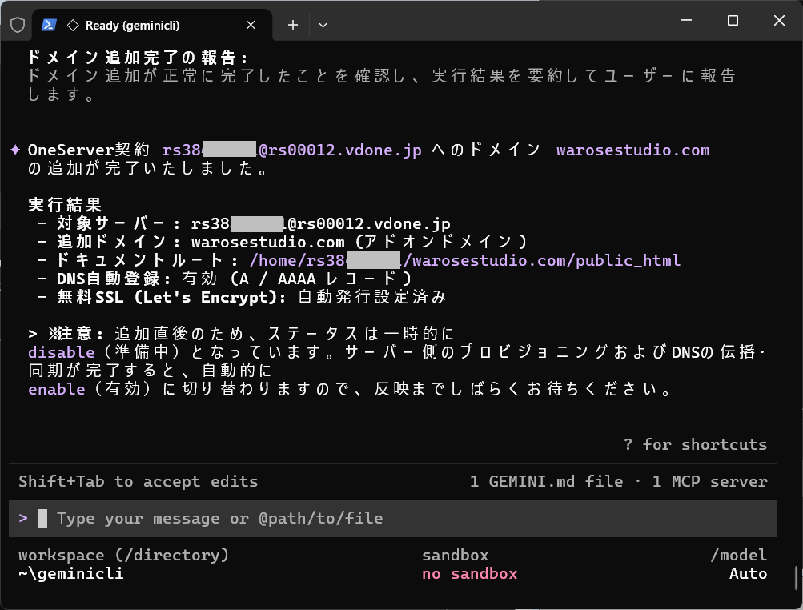Click the prompt '>' symbol

(x=23, y=518)
